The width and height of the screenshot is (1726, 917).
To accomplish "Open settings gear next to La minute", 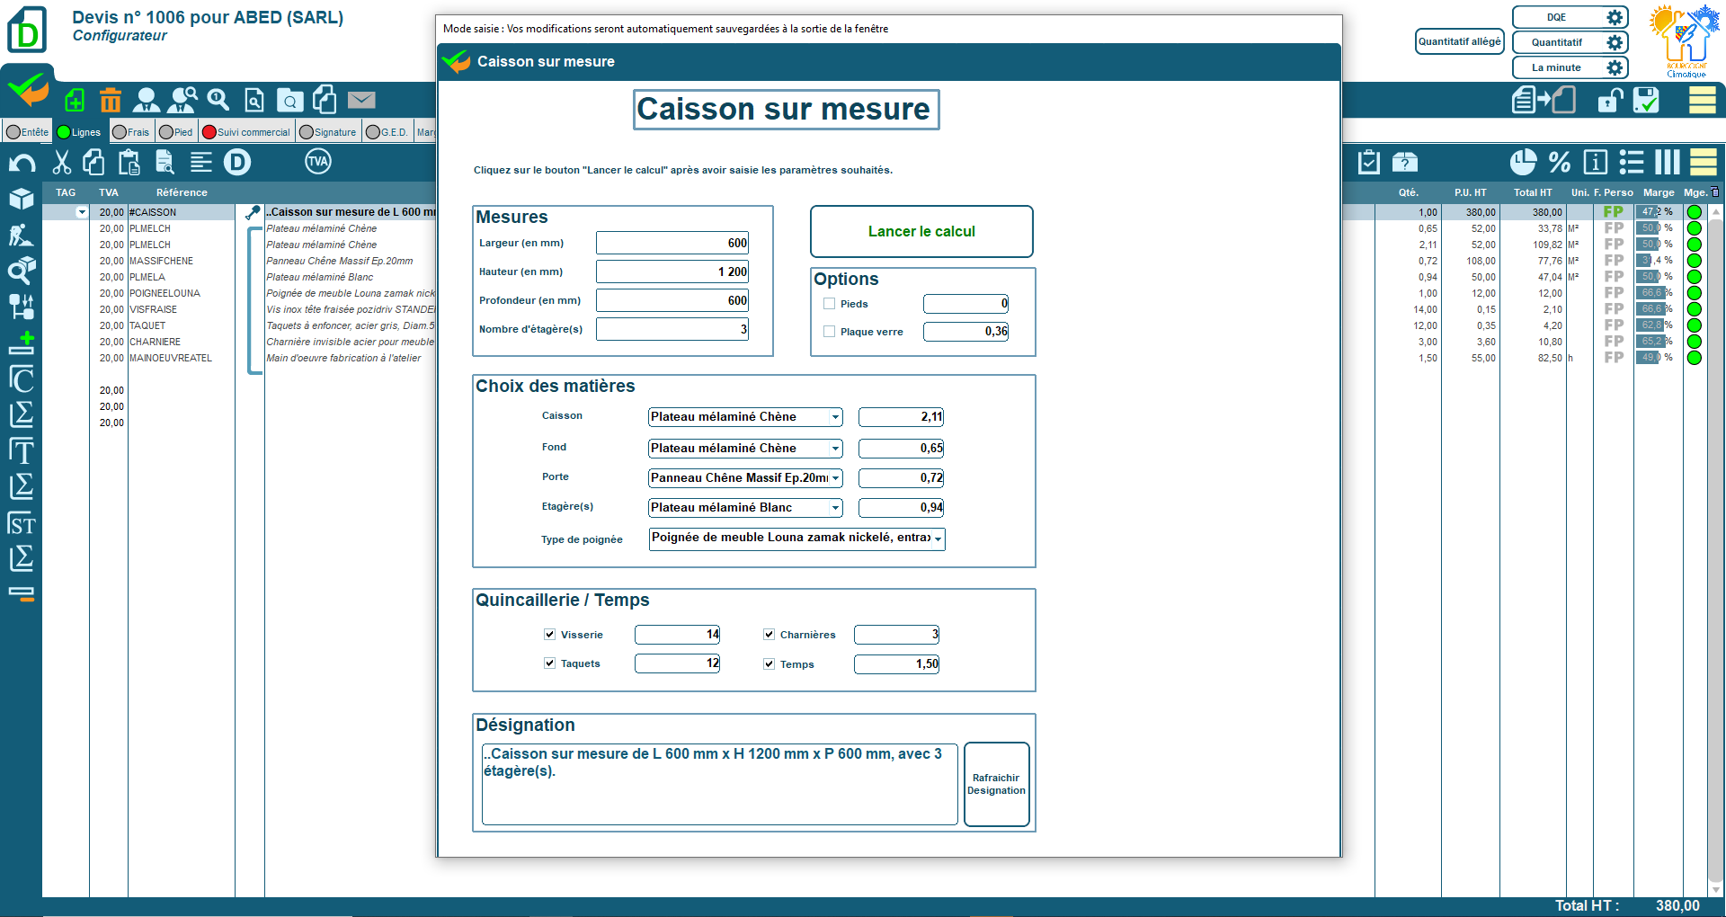I will click(1615, 67).
